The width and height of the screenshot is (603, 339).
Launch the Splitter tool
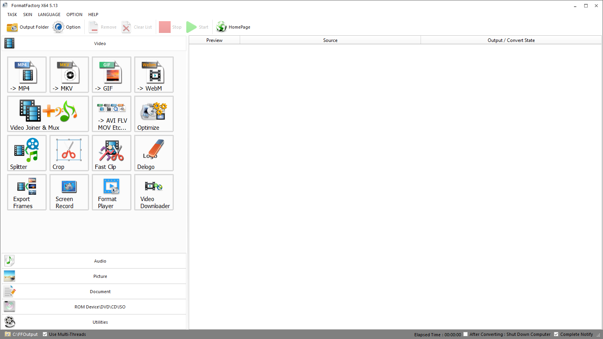[x=27, y=153]
